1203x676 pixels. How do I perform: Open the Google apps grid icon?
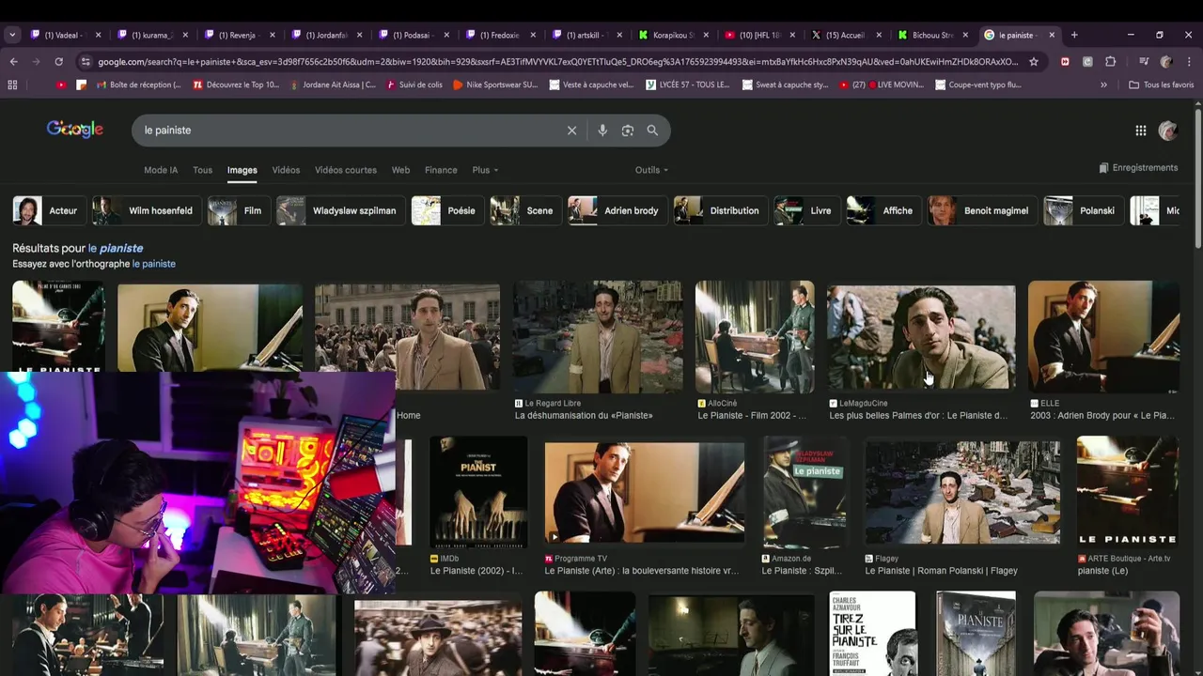[1140, 131]
